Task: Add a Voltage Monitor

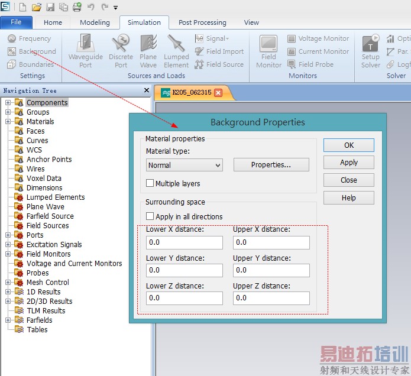Action: pos(318,38)
